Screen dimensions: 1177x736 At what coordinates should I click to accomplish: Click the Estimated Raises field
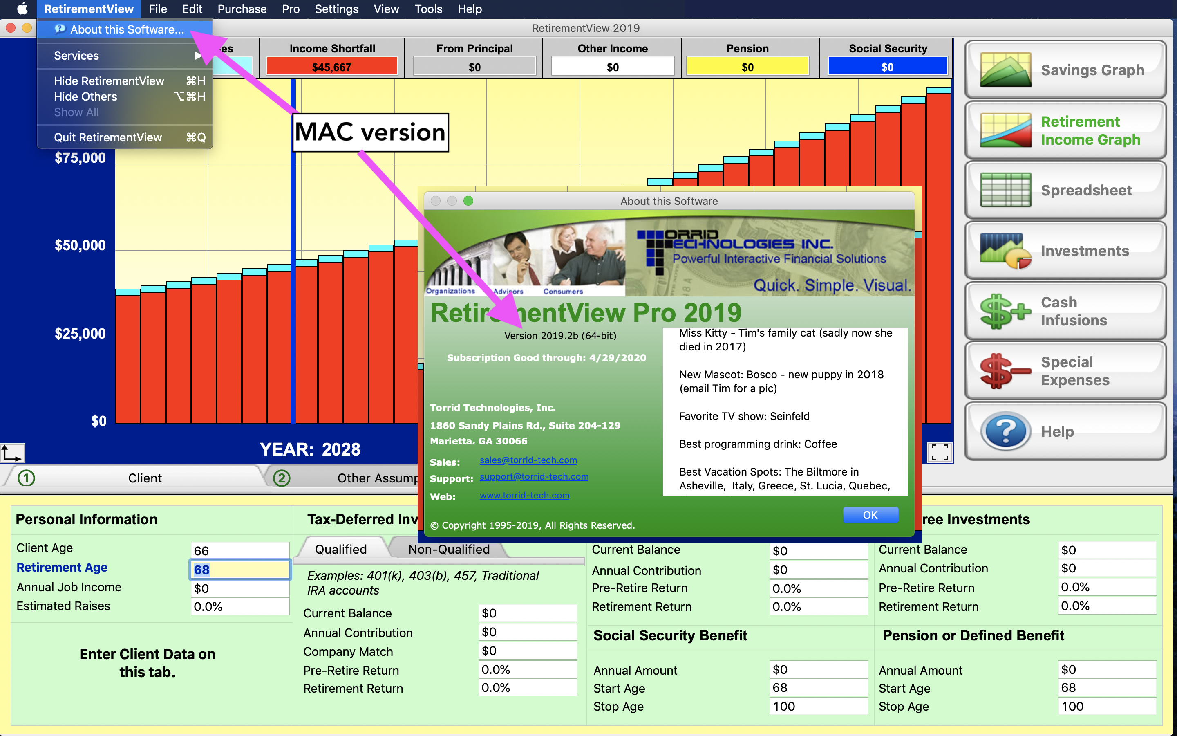click(240, 606)
